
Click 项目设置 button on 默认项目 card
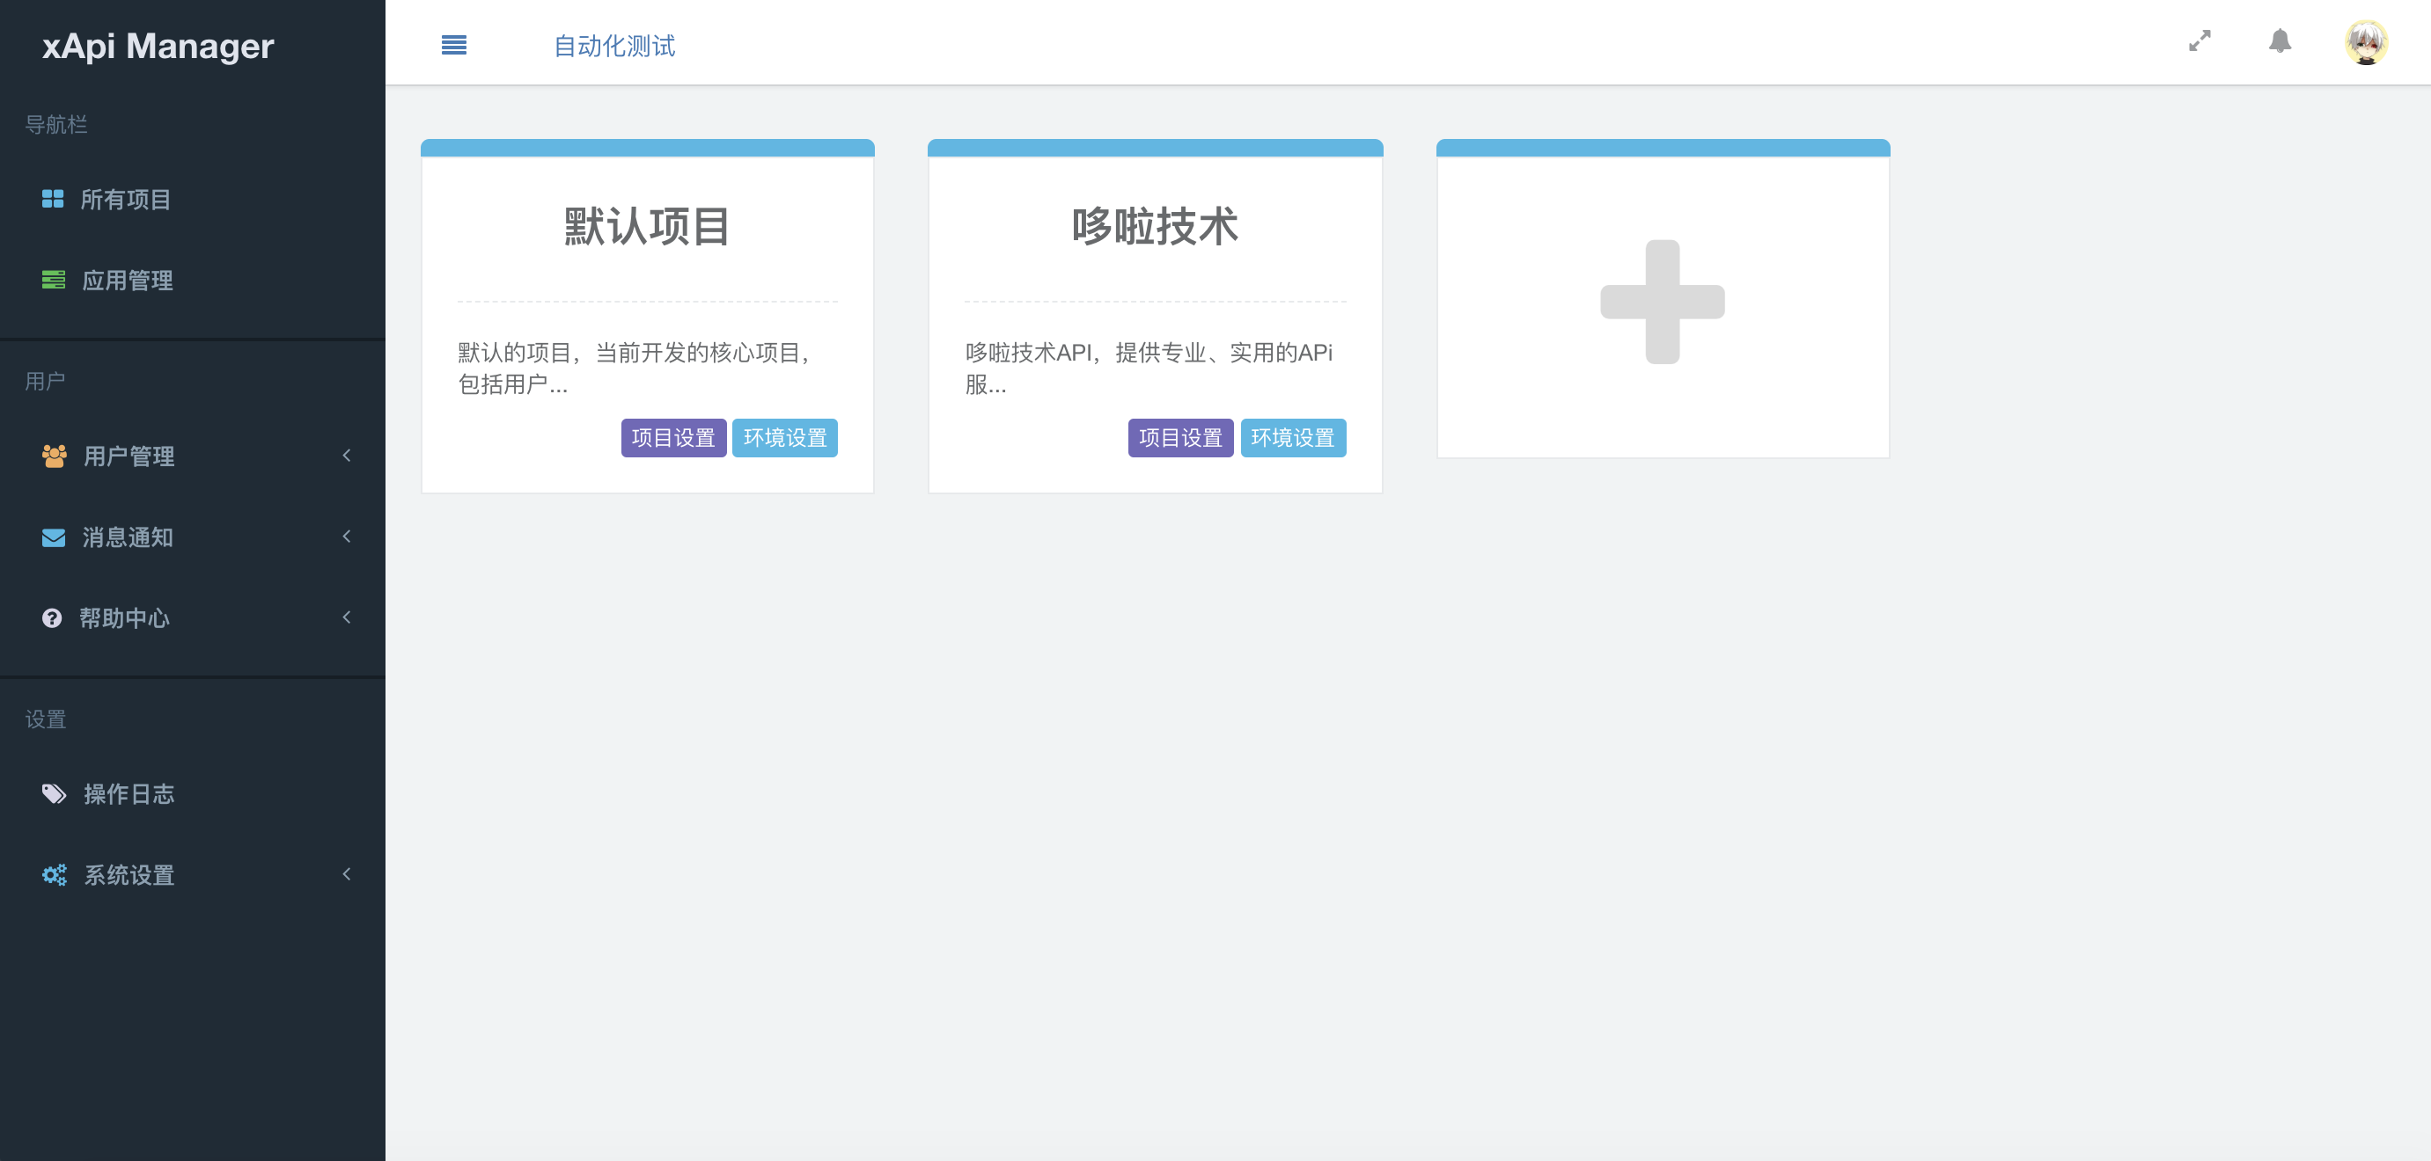(x=672, y=438)
